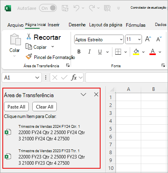
Task: Toggle bold formatting
Action: 79,52
